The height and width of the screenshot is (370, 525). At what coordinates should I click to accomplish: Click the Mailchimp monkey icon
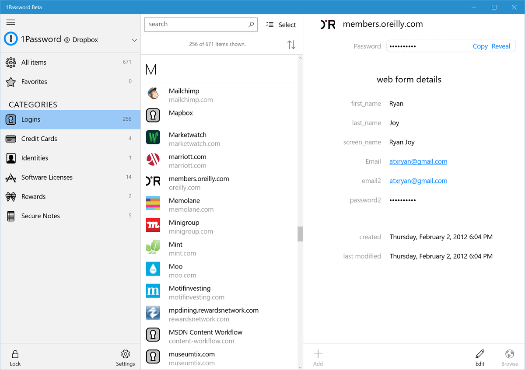point(153,93)
